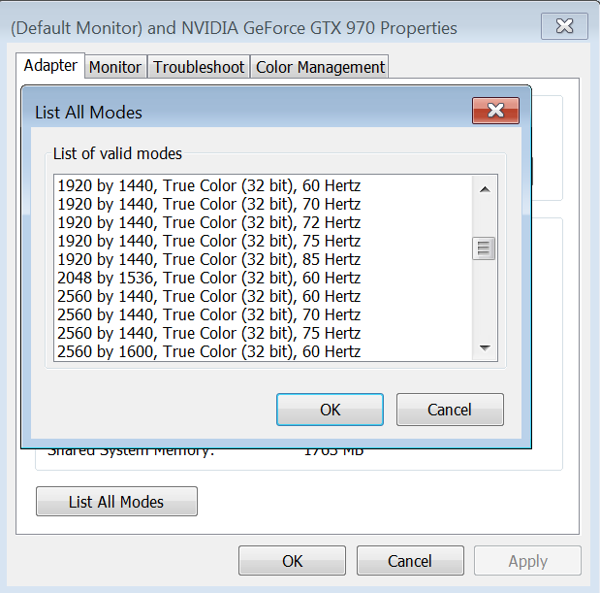Cancel the List All Modes dialog
The width and height of the screenshot is (600, 593).
click(450, 410)
